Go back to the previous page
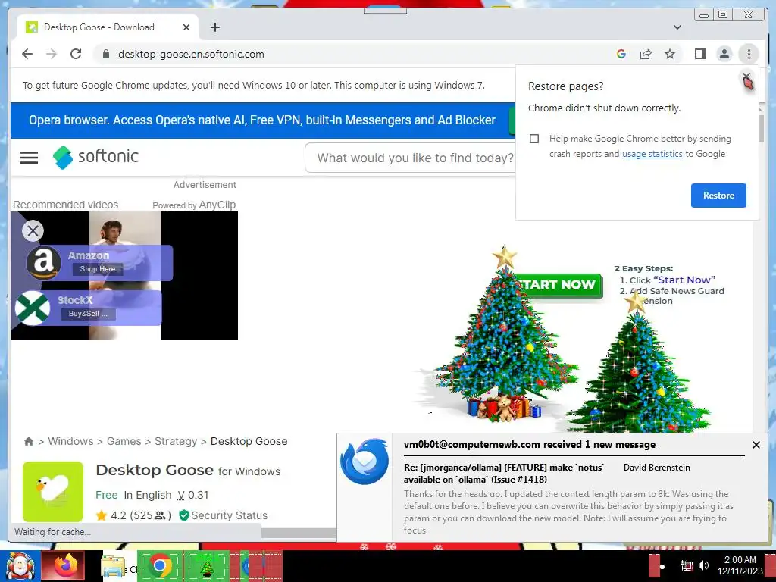Viewport: 776px width, 582px height. pyautogui.click(x=27, y=54)
